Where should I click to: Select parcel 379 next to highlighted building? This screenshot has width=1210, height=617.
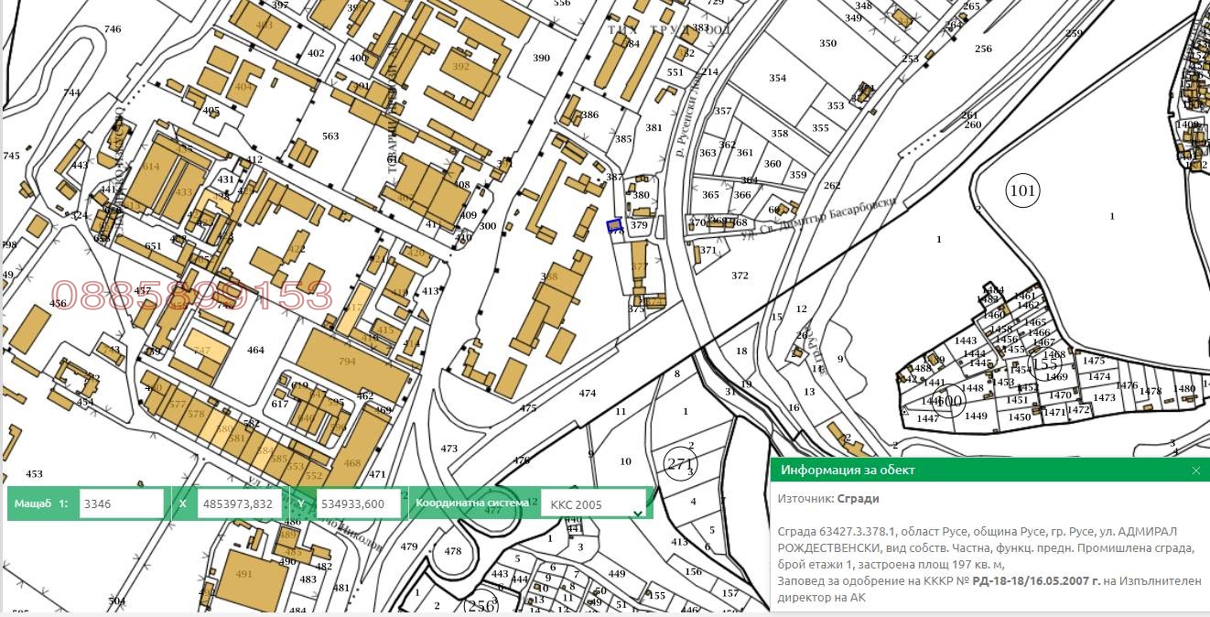pos(639,225)
